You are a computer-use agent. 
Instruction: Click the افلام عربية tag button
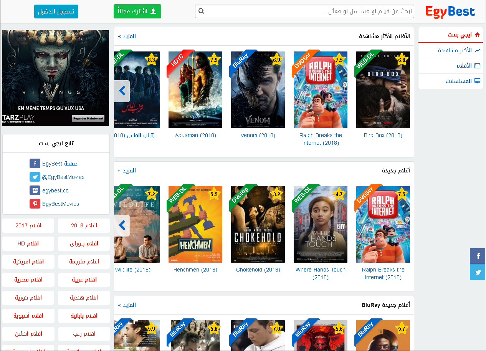pos(84,280)
